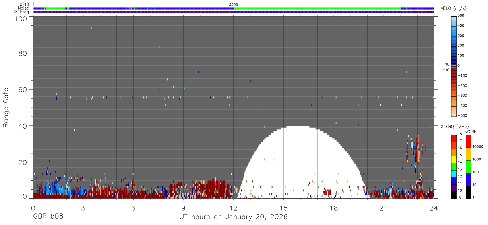This screenshot has height=225, width=488.
Task: Click the 14 MHz tick on TX scale
Action: point(460,163)
